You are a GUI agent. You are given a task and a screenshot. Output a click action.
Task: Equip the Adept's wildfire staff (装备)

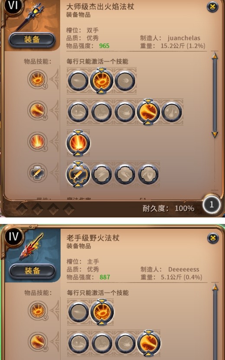[x=32, y=271]
